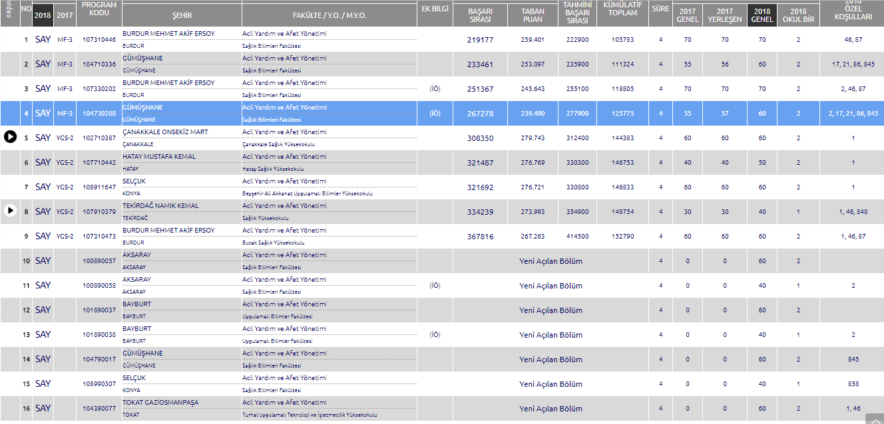Open Tokat Gaziosmanpaşa university entry

(160, 403)
